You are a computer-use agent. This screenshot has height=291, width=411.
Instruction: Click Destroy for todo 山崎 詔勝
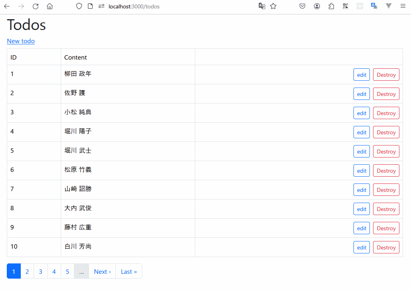386,190
